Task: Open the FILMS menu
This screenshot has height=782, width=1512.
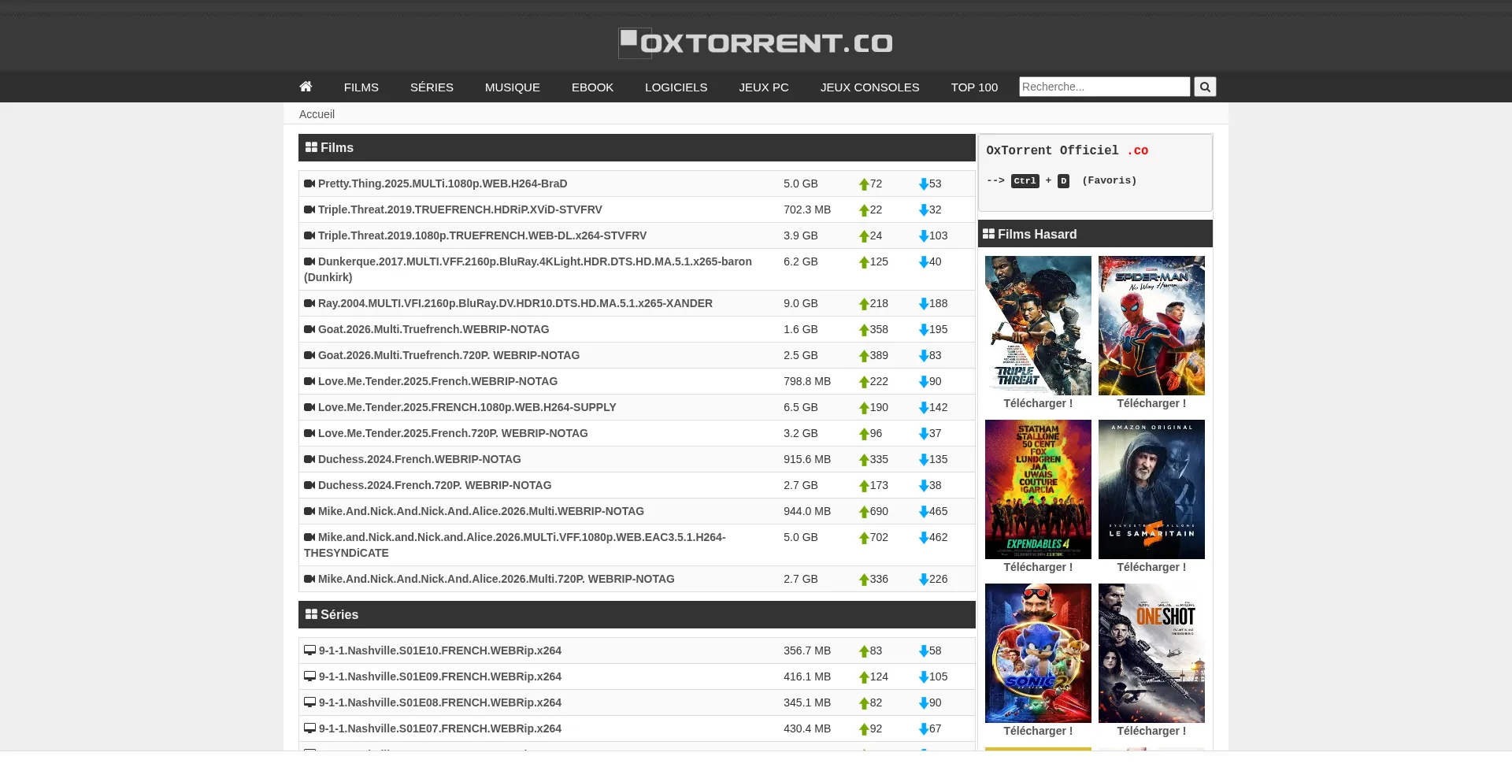Action: click(361, 87)
